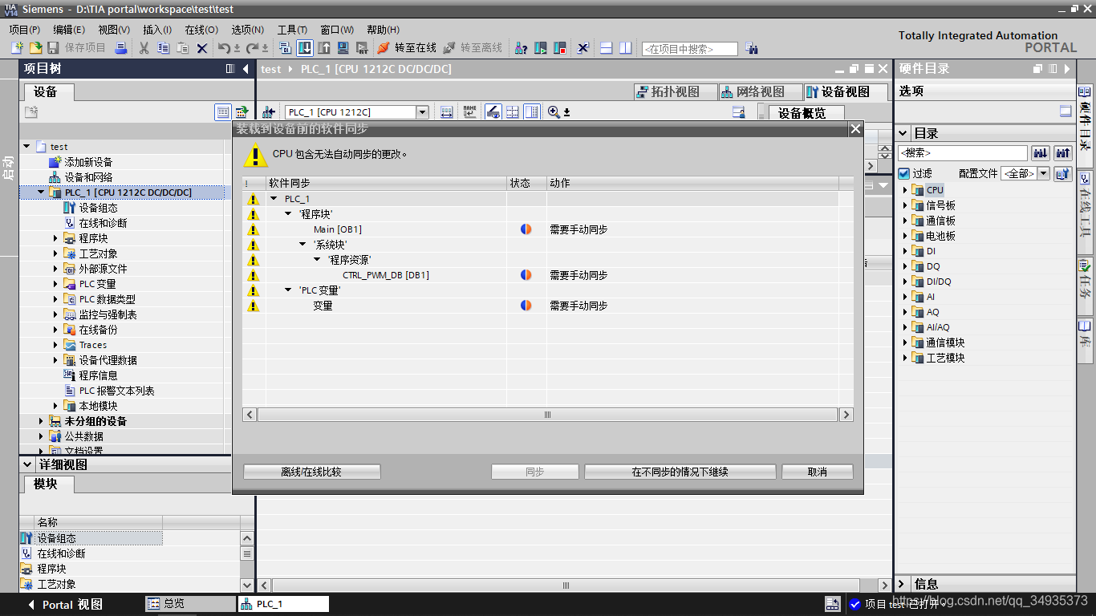Viewport: 1096px width, 616px height.
Task: Click the Accessible devices icon
Action: pyautogui.click(x=522, y=48)
